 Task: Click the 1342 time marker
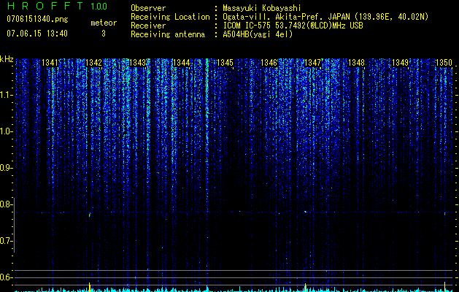93,63
